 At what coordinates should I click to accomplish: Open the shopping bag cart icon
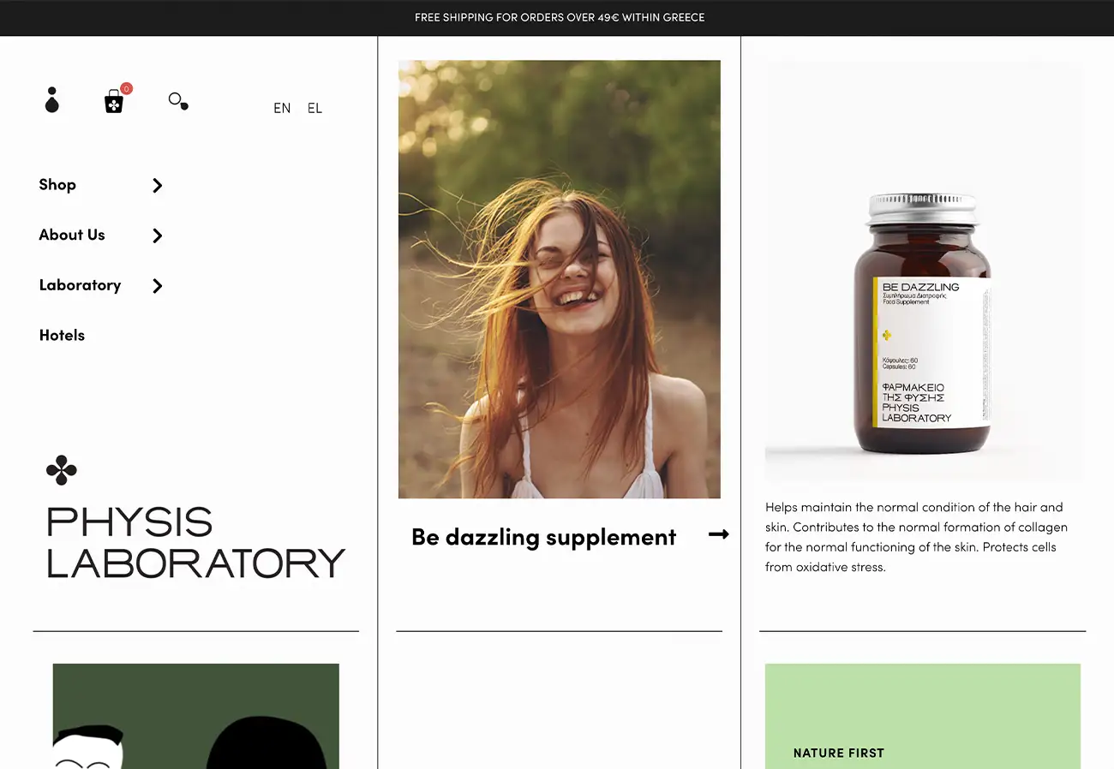114,102
